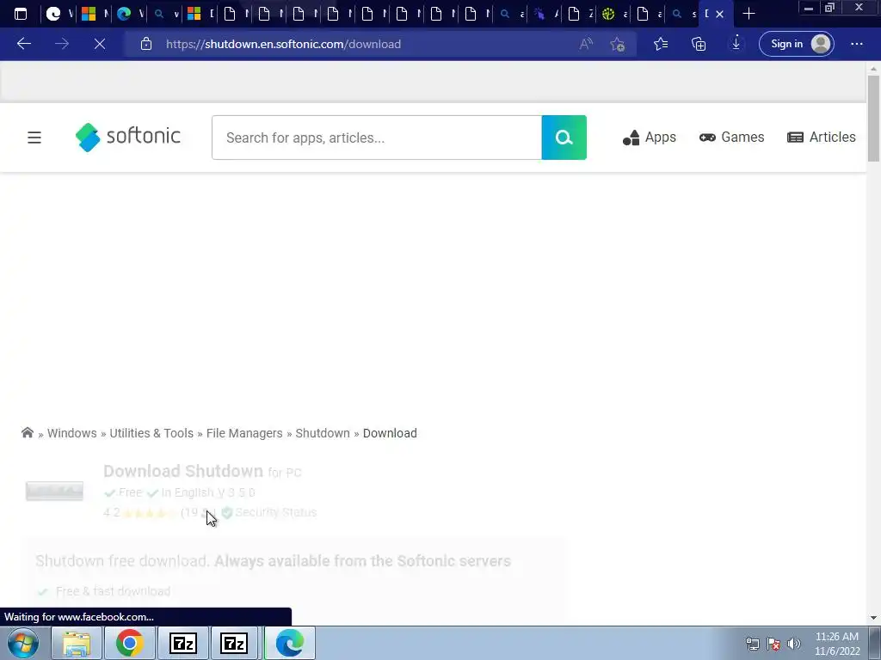Open the Articles section
The height and width of the screenshot is (660, 881).
pos(822,137)
